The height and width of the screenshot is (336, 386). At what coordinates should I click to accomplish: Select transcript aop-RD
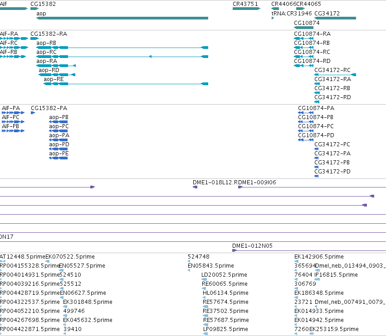[57, 75]
